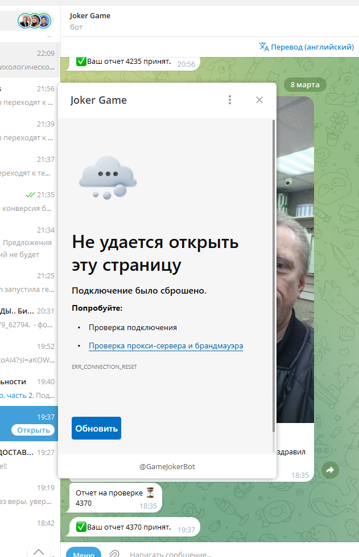Close the Joker Game web app popup
The image size is (359, 557).
(x=259, y=100)
